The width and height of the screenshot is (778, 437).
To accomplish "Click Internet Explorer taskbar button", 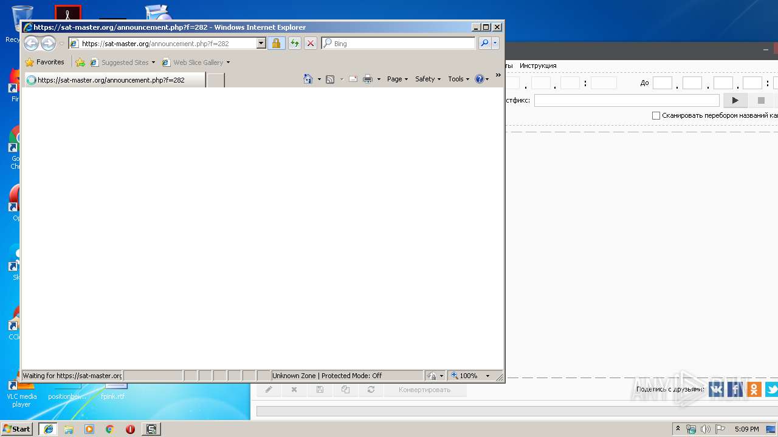I will coord(49,429).
